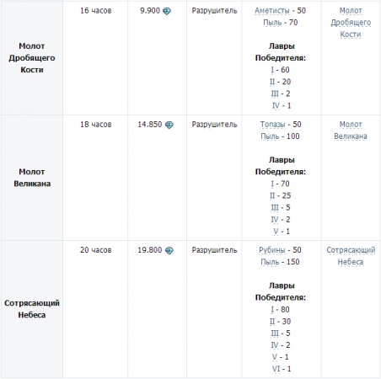Follow the Сотрясающий Небеса item link
Image resolution: width=381 pixels, height=379 pixels.
click(x=351, y=256)
